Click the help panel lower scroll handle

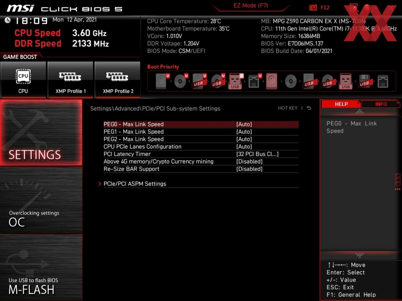click(x=359, y=255)
